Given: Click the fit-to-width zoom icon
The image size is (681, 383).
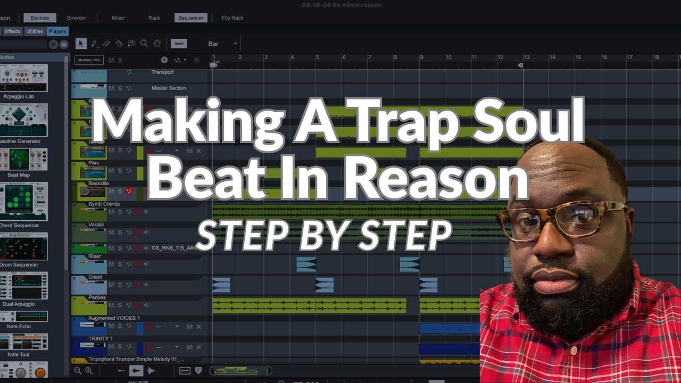Looking at the screenshot, I should click(x=185, y=371).
